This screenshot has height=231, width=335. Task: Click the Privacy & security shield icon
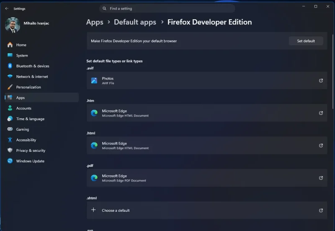(x=10, y=150)
